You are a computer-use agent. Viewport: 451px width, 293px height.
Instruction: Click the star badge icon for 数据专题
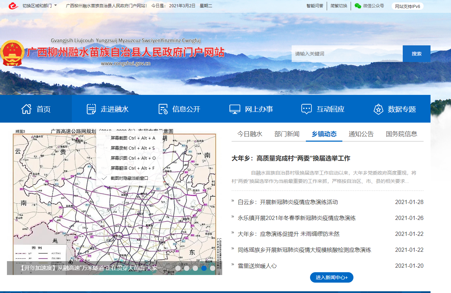click(378, 109)
